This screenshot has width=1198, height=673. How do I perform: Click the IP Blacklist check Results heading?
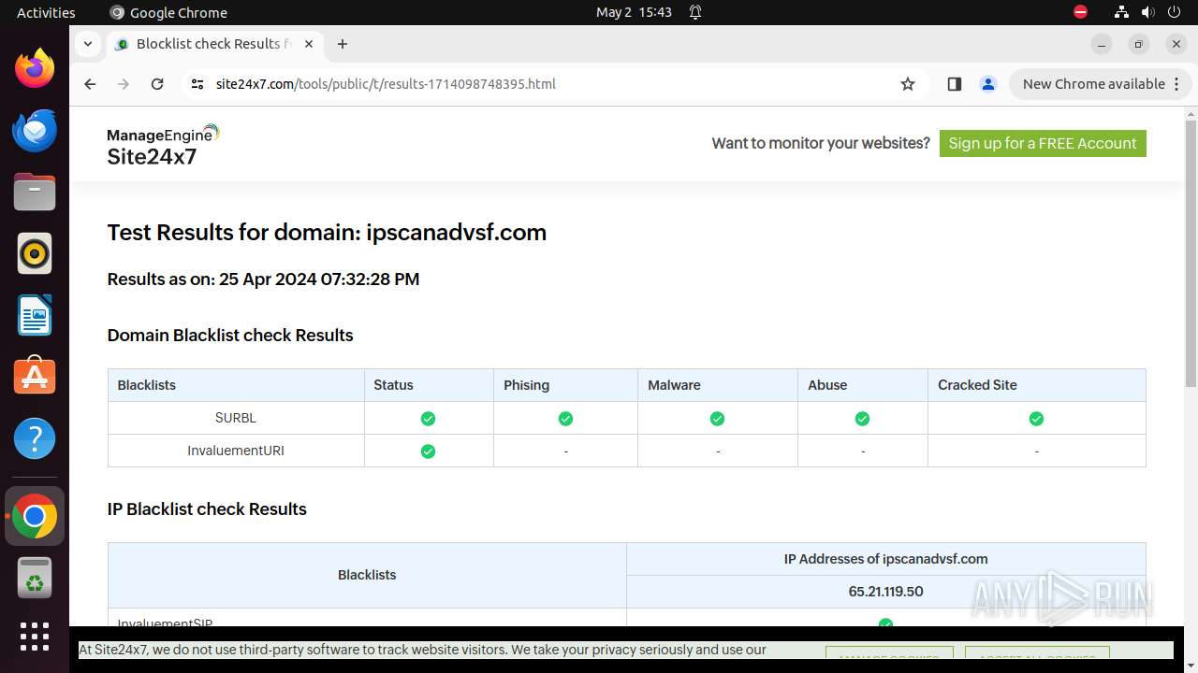207,509
